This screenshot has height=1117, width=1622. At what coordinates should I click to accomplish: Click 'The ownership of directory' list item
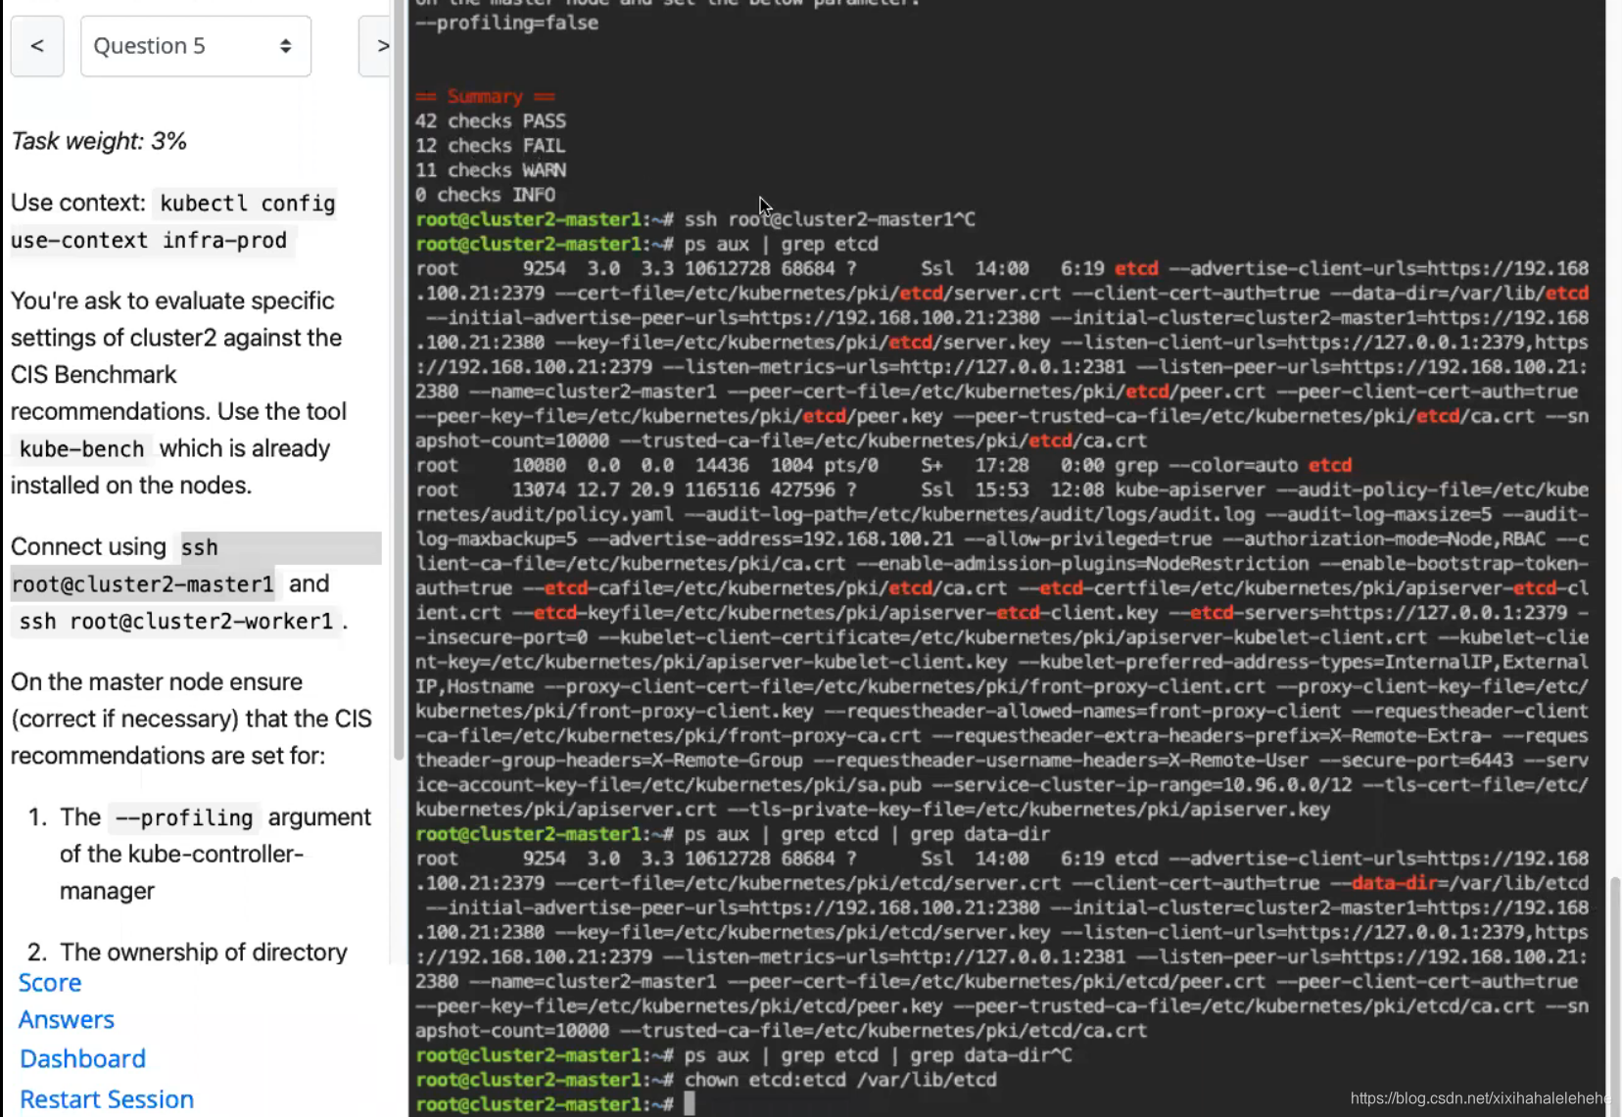204,953
